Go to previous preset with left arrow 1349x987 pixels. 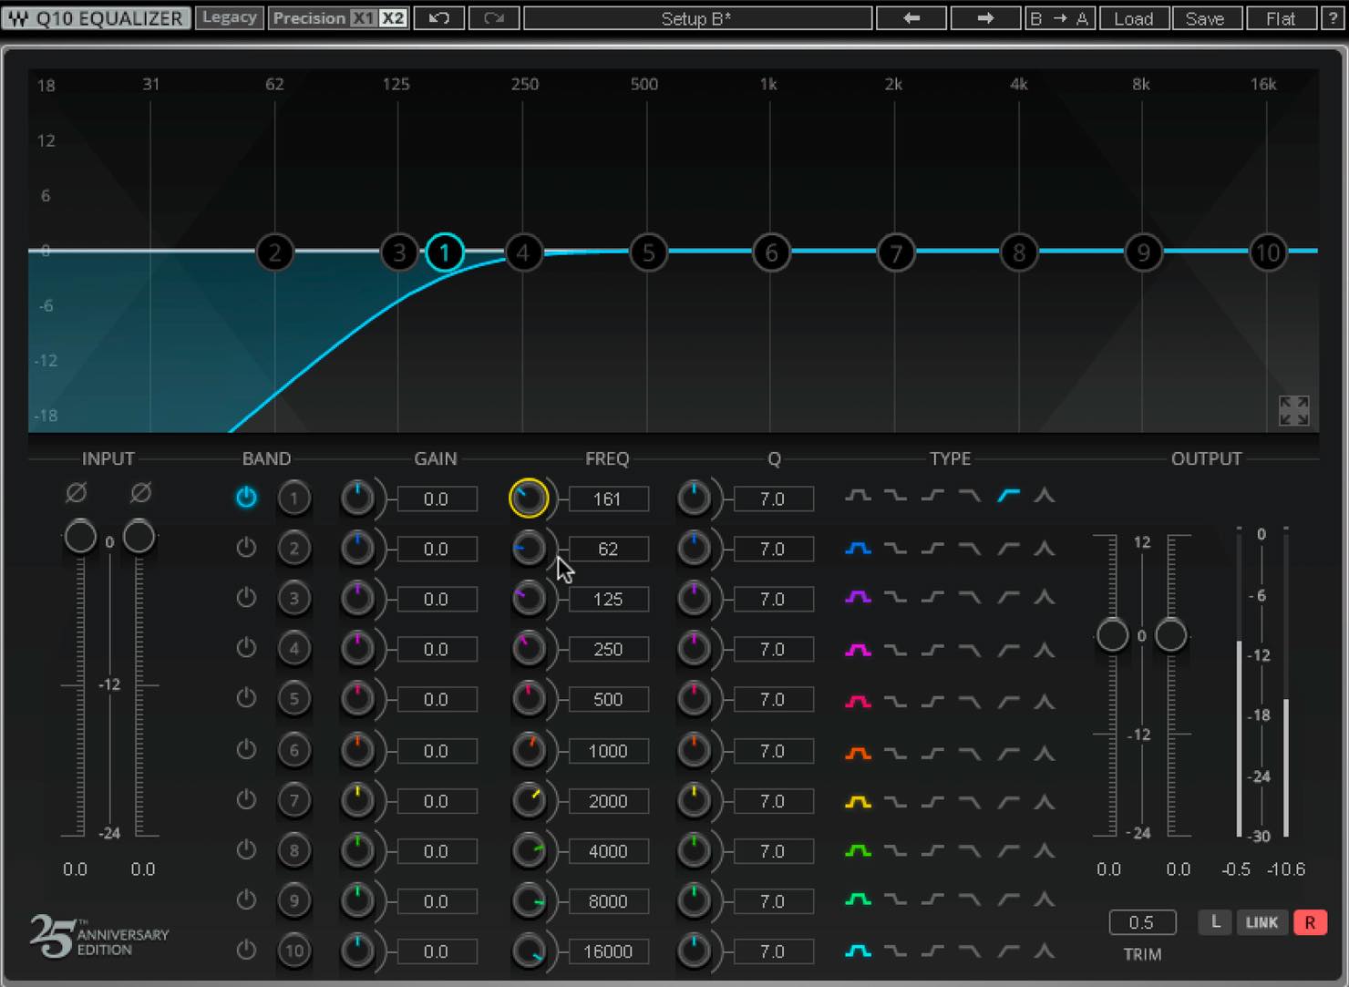point(911,18)
